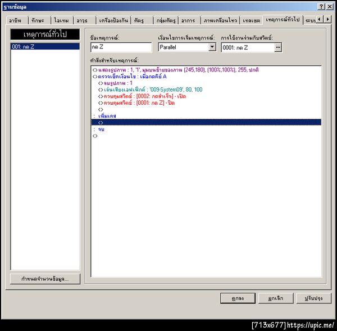Click the switch field 0001: กด Z

point(248,47)
